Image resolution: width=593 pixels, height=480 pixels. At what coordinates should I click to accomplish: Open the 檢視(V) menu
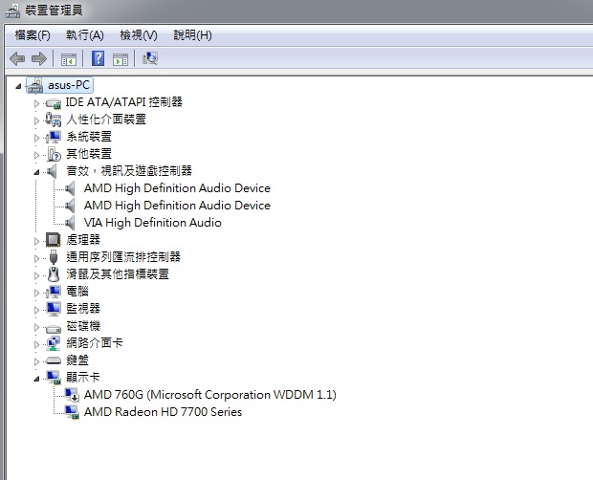tap(139, 35)
